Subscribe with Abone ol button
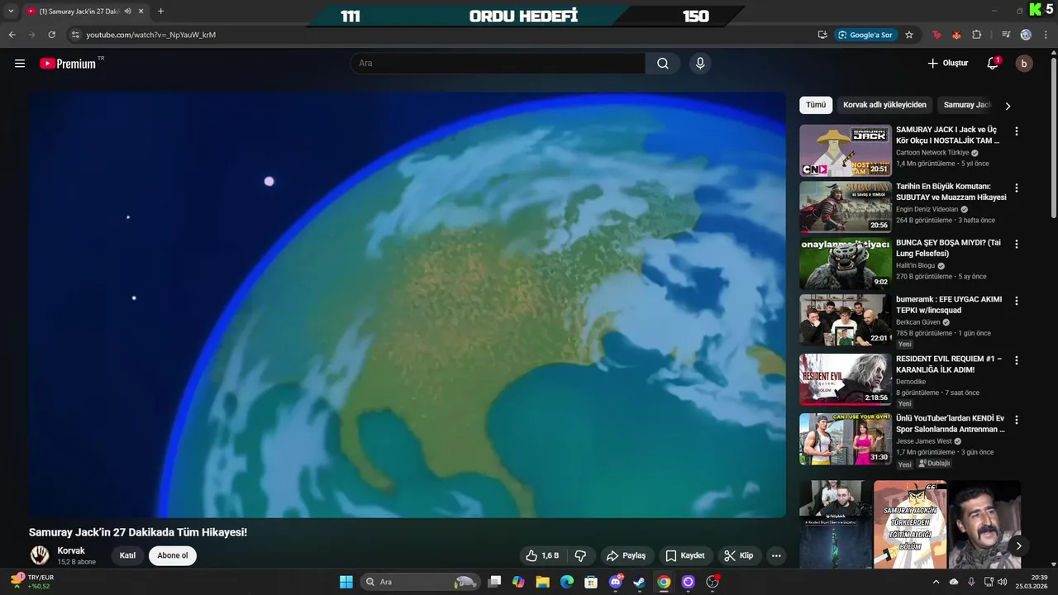 pos(173,556)
